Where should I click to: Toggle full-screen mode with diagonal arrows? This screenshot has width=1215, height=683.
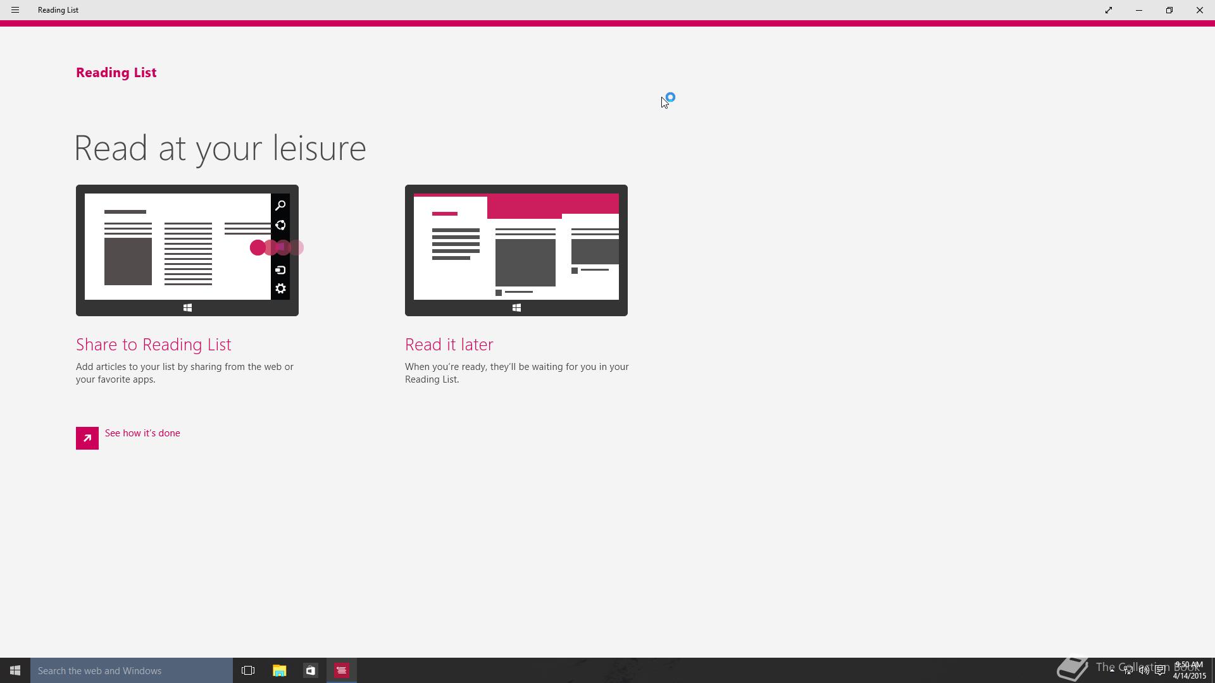point(1109,10)
